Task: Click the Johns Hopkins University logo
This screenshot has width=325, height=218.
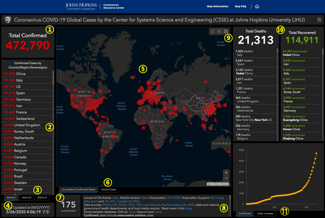Action: tap(81, 6)
